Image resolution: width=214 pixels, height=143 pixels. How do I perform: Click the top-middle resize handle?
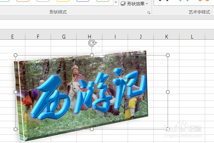(92, 55)
